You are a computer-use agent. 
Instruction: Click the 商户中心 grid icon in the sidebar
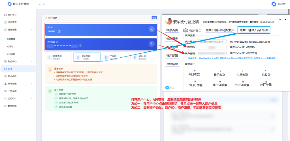point(5,15)
